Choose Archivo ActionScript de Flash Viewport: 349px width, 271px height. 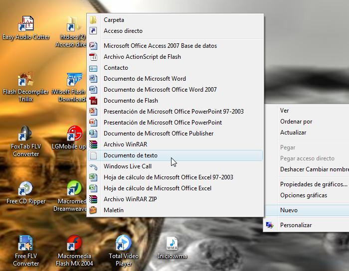[175, 57]
